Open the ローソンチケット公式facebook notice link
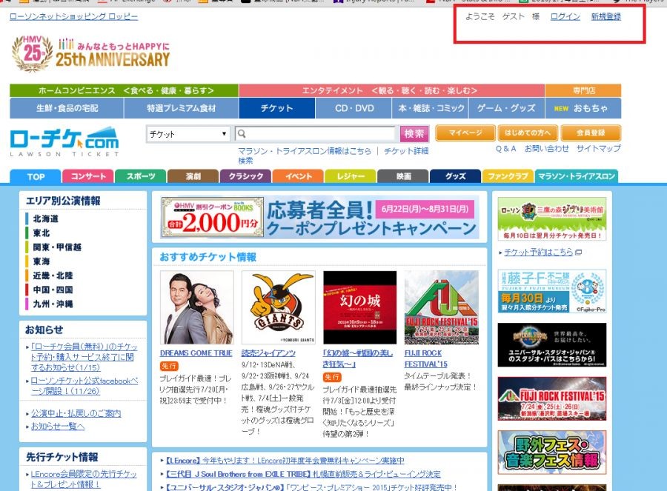Screen dimensions: 667x491 coord(84,386)
